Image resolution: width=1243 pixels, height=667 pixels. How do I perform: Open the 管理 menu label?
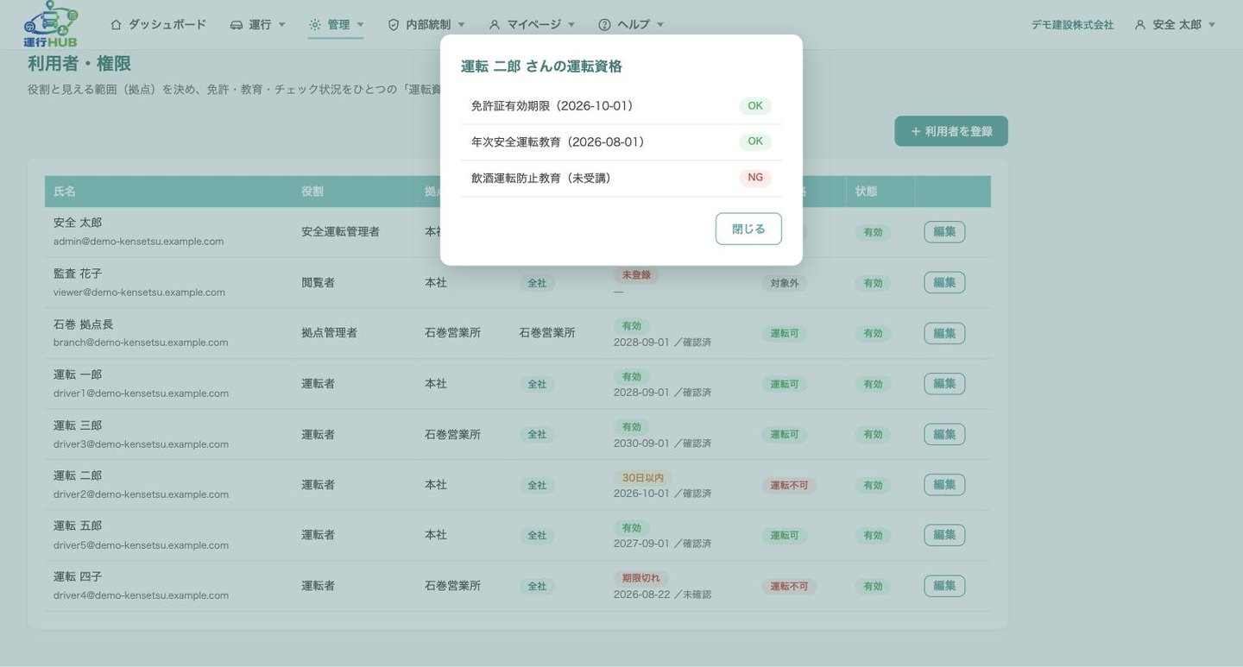coord(338,25)
